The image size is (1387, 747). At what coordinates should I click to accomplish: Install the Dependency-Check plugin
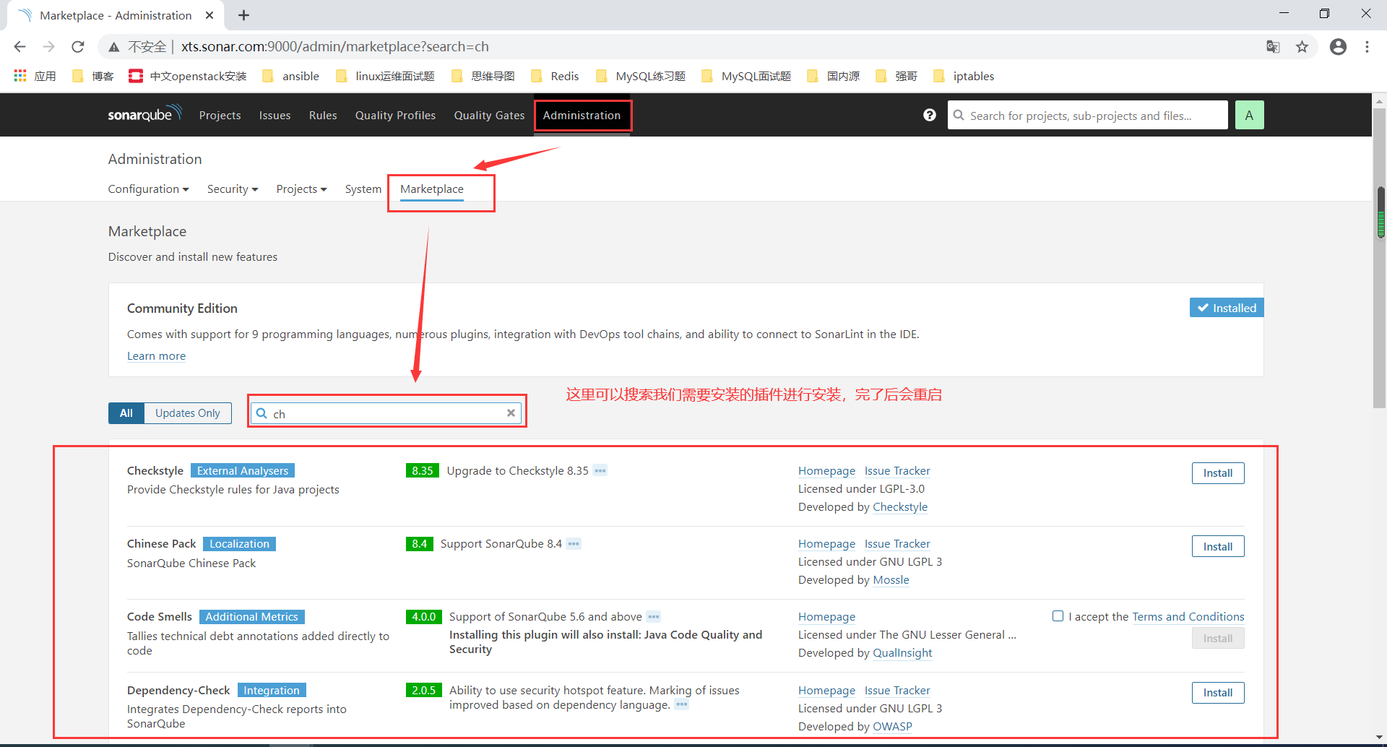[1218, 693]
